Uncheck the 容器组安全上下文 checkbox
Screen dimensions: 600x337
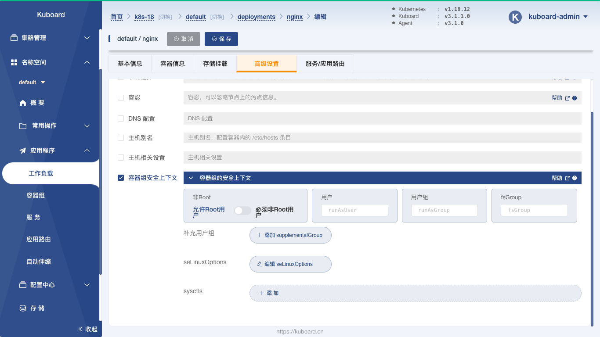pyautogui.click(x=121, y=178)
